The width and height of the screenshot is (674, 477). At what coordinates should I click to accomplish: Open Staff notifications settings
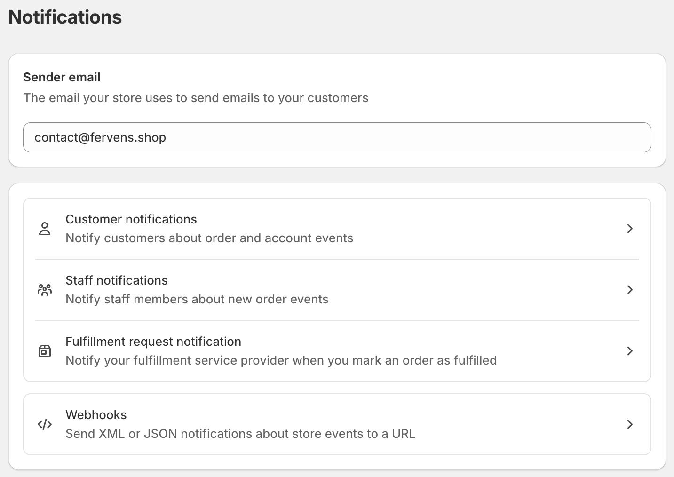[117, 280]
